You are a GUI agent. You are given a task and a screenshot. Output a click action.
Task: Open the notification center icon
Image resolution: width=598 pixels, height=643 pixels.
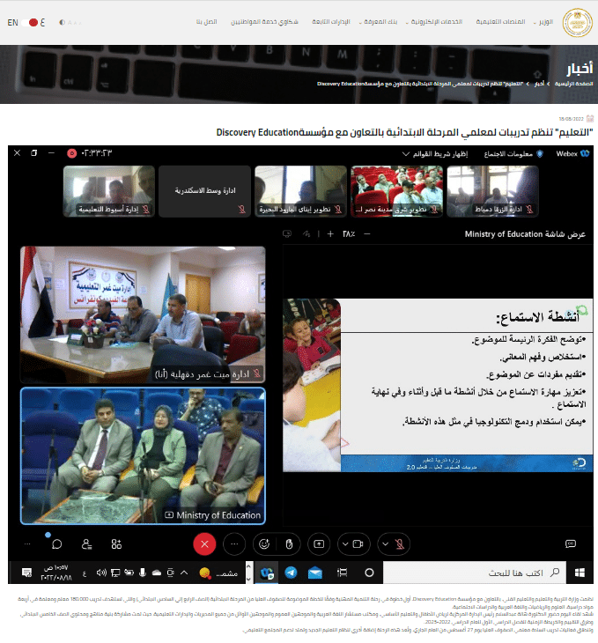(x=26, y=573)
